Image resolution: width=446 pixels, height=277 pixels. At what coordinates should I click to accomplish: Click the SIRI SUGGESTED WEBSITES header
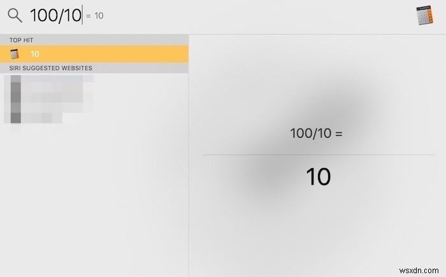[x=51, y=67]
